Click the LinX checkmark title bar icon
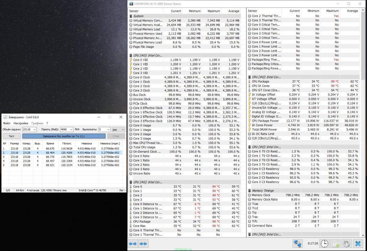367x251 pixels. coord(5,117)
